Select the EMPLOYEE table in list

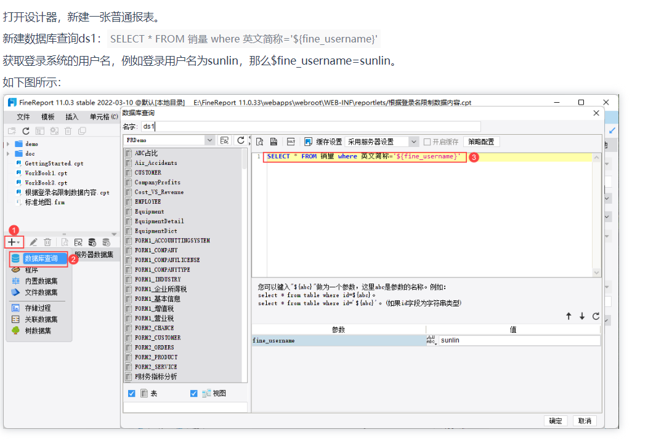coord(148,201)
